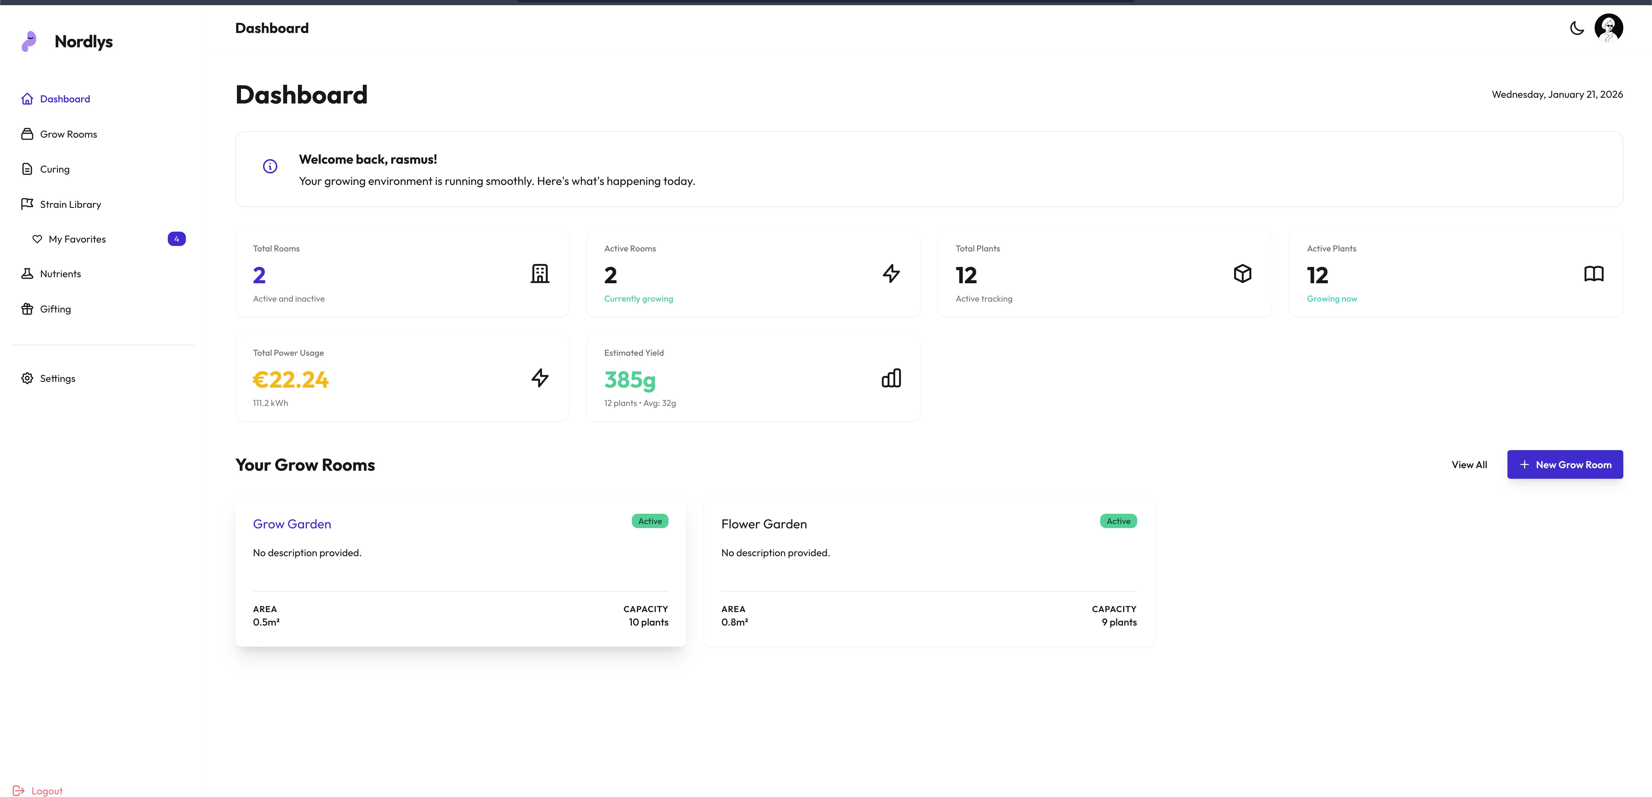Screen dimensions: 1652x797
Task: Click the My Favorites heart icon
Action: click(x=38, y=239)
